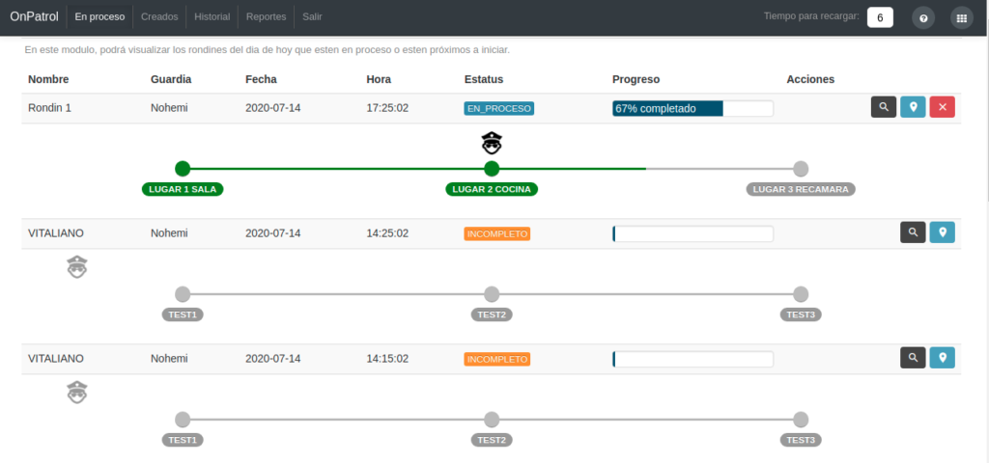The image size is (989, 463).
Task: Go to Reportes tab
Action: click(267, 17)
